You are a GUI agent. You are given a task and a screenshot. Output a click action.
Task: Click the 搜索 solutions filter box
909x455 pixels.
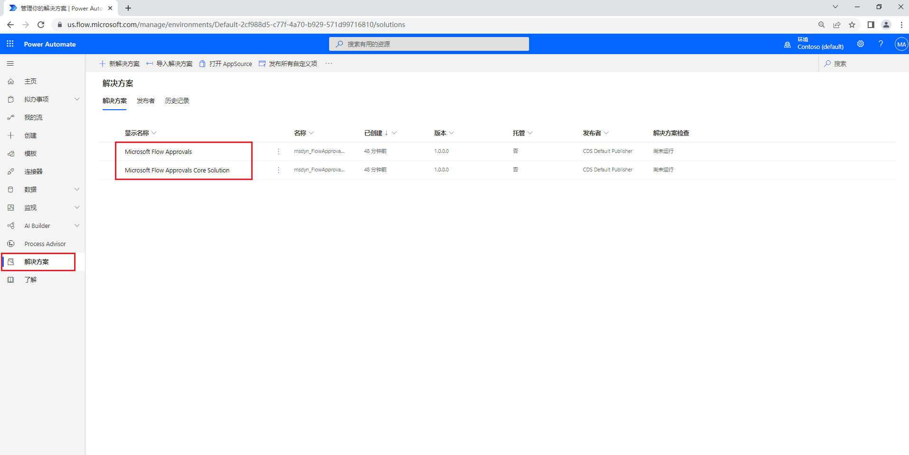[x=863, y=64]
